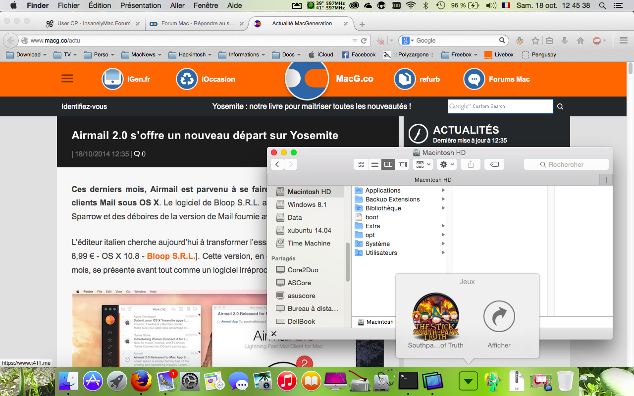Go forward in Finder window
The width and height of the screenshot is (634, 396).
point(291,164)
